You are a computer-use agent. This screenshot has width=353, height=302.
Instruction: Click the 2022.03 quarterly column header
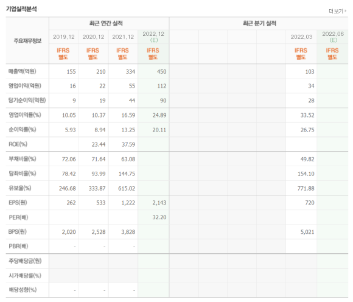(x=301, y=37)
